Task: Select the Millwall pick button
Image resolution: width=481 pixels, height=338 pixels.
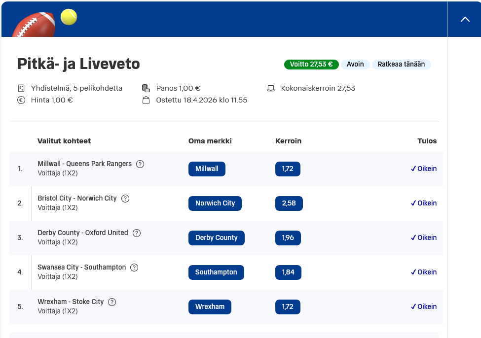Action: [x=207, y=169]
